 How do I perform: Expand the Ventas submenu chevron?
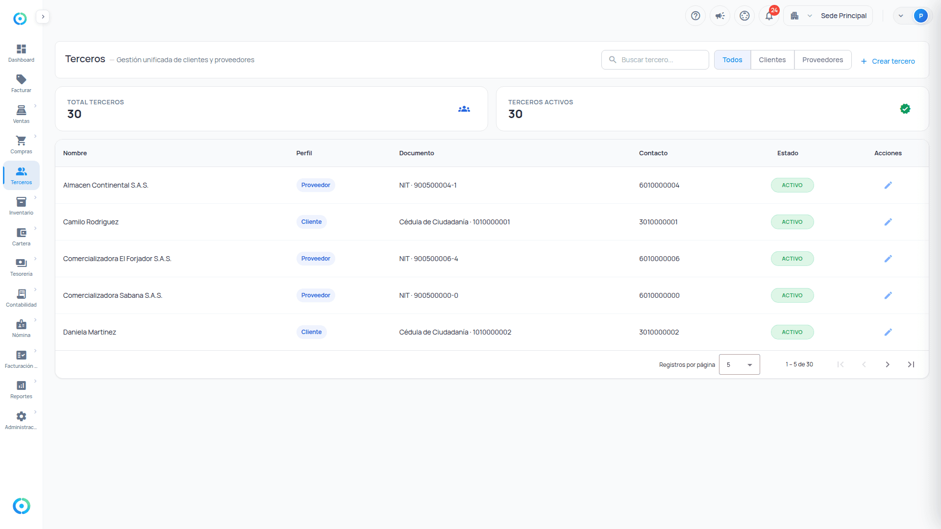[x=35, y=106]
